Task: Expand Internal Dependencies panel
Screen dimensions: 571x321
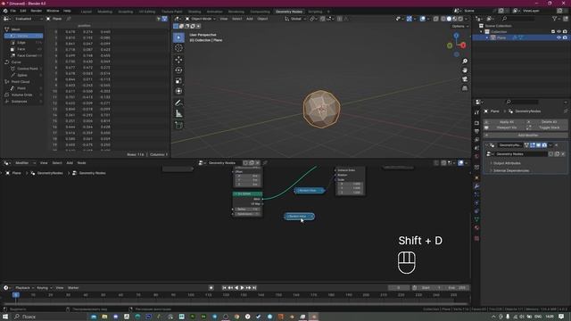Action: [510, 170]
